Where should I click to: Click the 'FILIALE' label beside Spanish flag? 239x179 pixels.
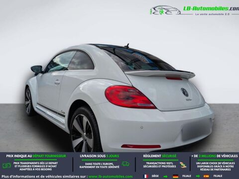tap(218, 176)
